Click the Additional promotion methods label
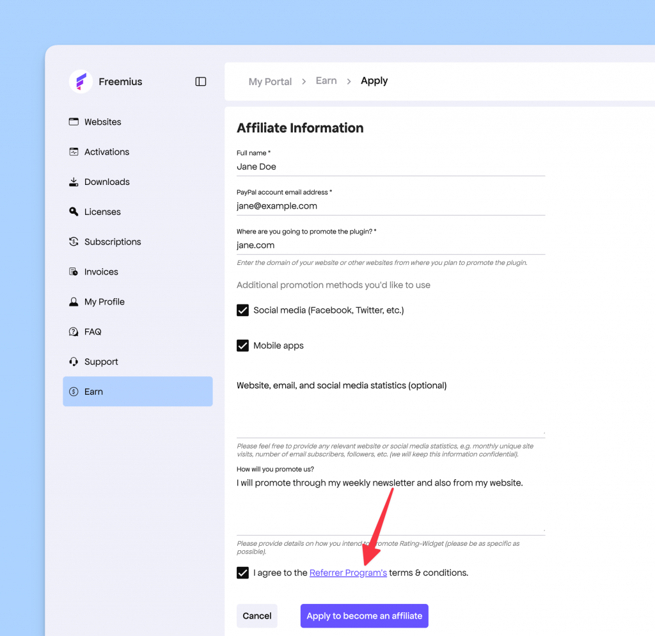Screen dimensions: 655x636 pos(333,285)
